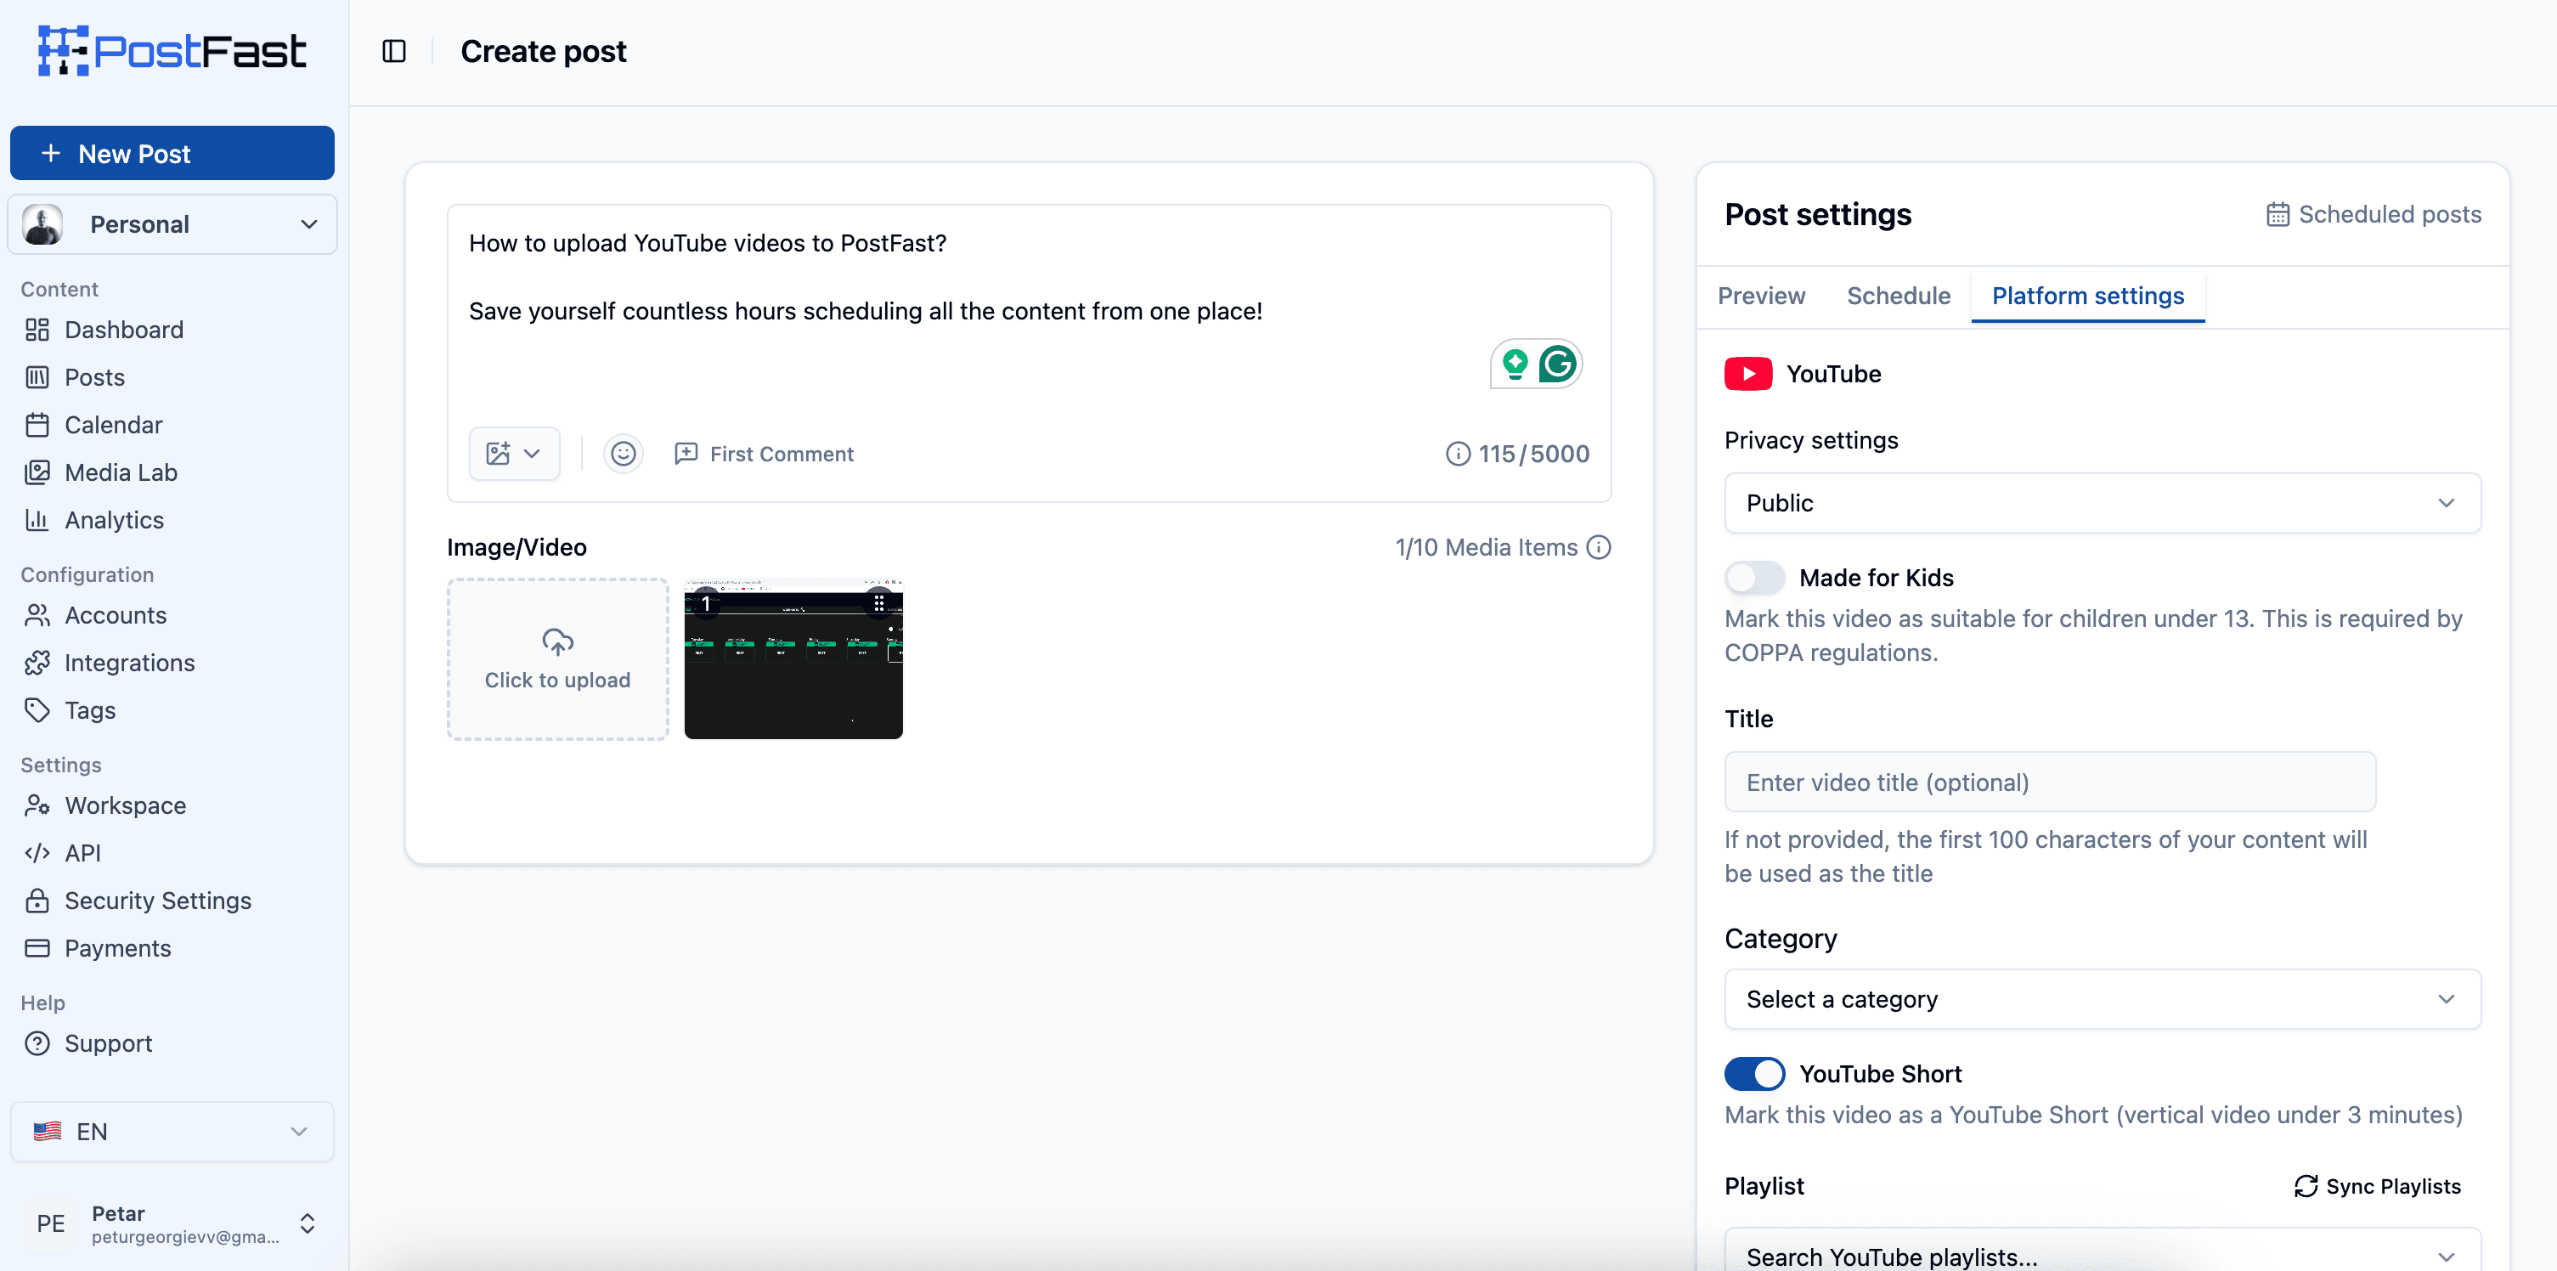2557x1271 pixels.
Task: Collapse the sidebar using the panel icon
Action: [x=394, y=51]
